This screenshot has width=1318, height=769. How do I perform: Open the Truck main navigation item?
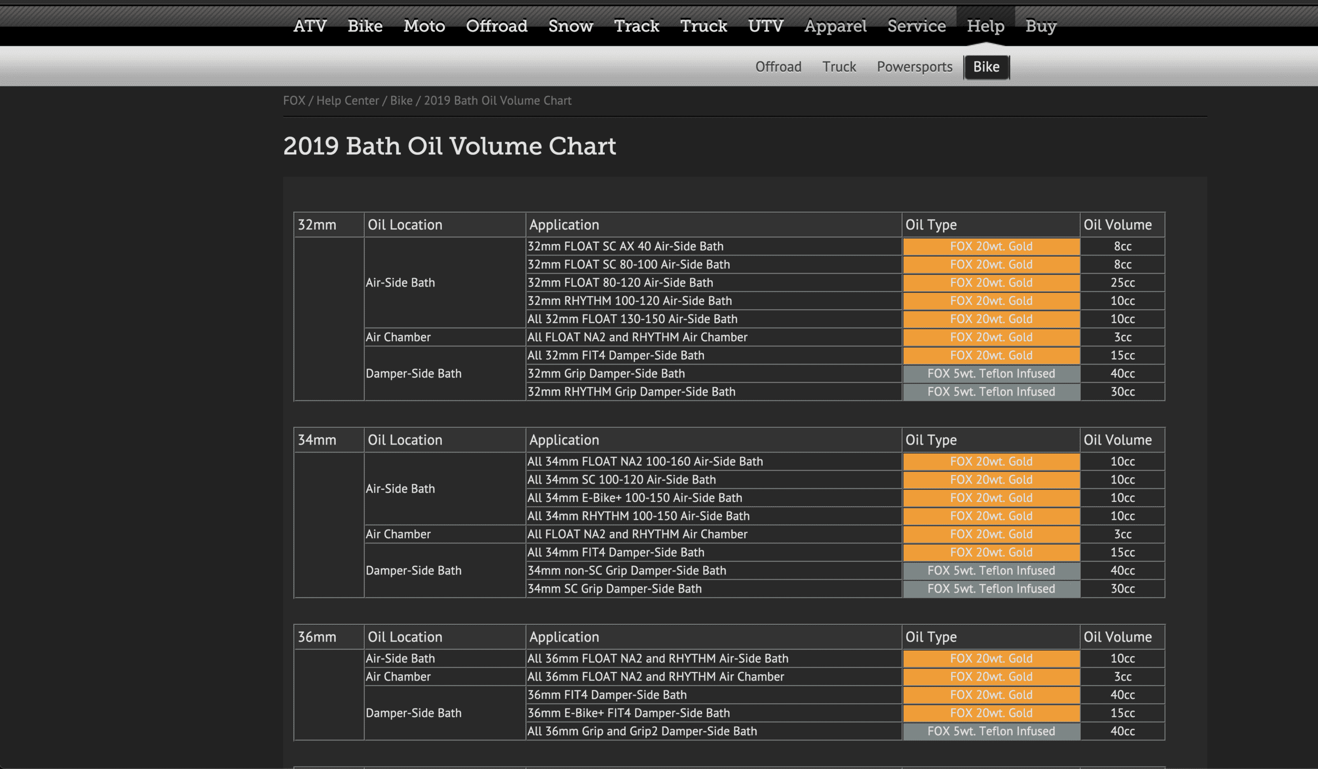click(x=703, y=26)
